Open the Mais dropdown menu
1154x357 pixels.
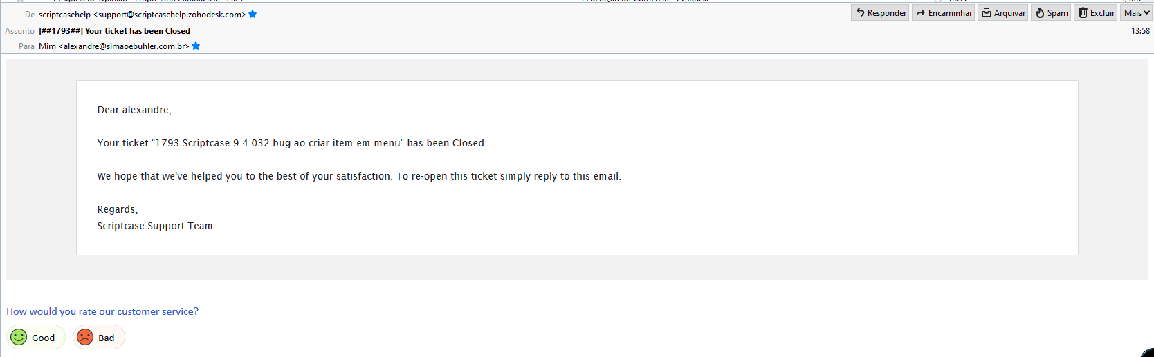(1137, 13)
